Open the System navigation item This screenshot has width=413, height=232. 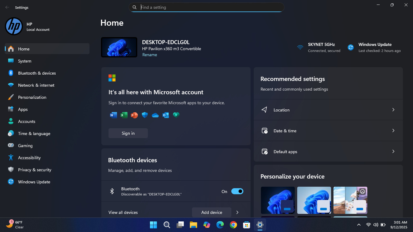click(x=47, y=61)
